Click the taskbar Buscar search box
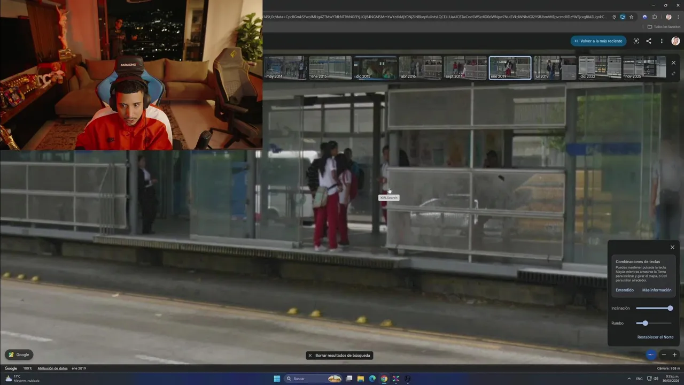Viewport: 684px width, 385px height. [x=313, y=379]
